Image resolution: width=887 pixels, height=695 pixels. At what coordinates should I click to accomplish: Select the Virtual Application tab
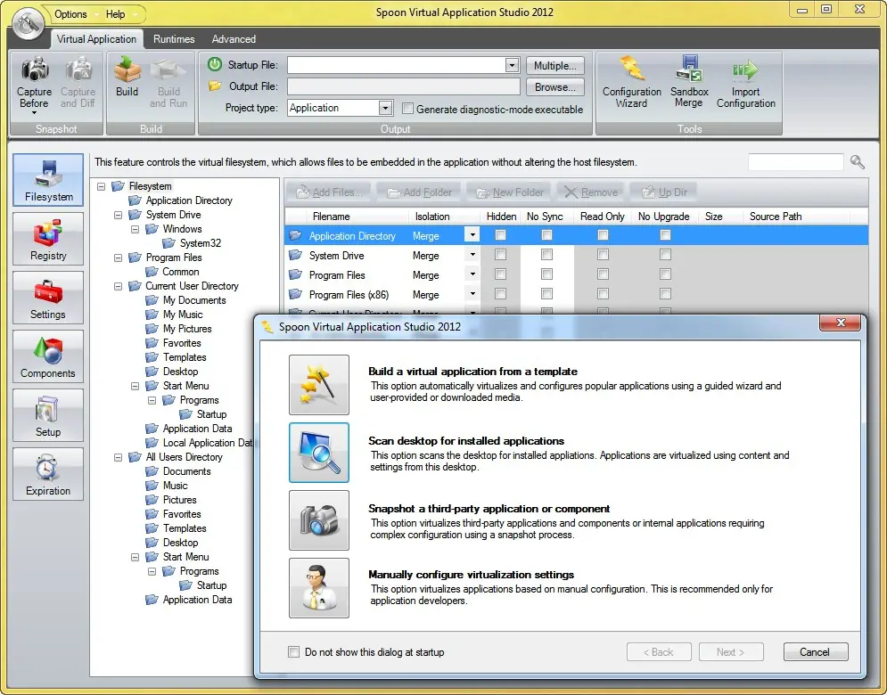point(97,39)
